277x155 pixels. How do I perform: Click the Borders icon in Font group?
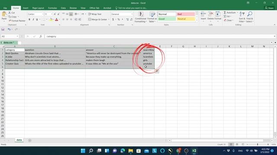44,19
